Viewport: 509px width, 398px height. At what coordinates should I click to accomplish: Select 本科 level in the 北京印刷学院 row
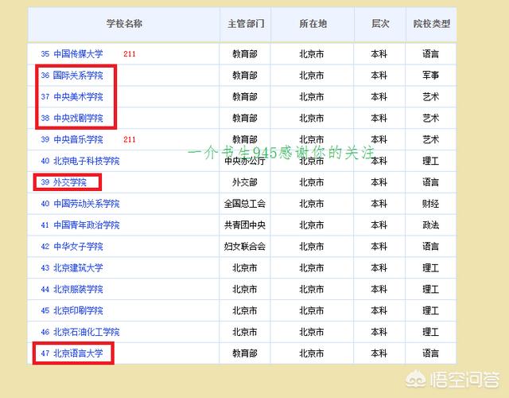[379, 310]
